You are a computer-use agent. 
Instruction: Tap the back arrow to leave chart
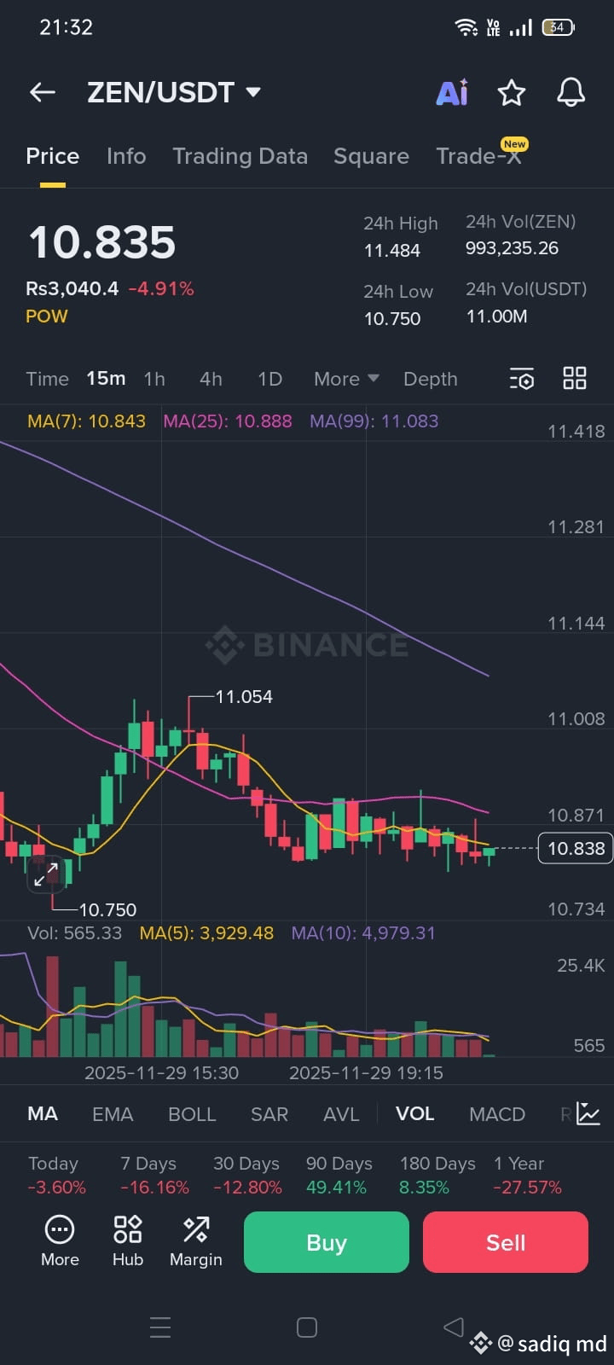point(42,92)
